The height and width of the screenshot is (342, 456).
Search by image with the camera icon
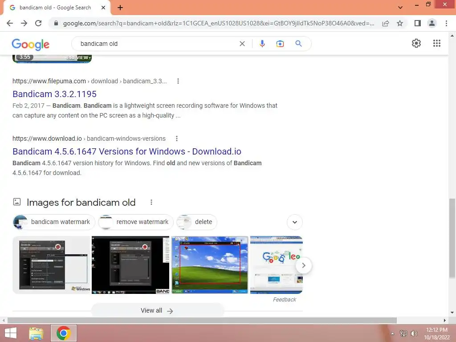(280, 44)
